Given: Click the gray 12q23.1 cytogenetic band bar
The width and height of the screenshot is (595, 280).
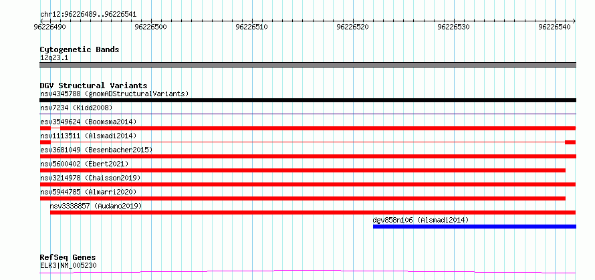Looking at the screenshot, I should coord(308,65).
